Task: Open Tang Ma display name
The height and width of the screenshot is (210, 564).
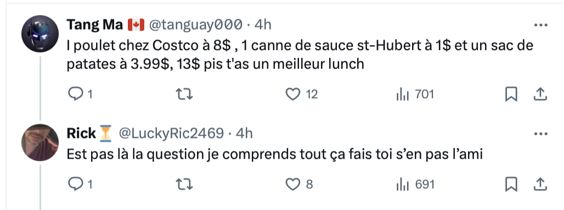Action: [95, 25]
